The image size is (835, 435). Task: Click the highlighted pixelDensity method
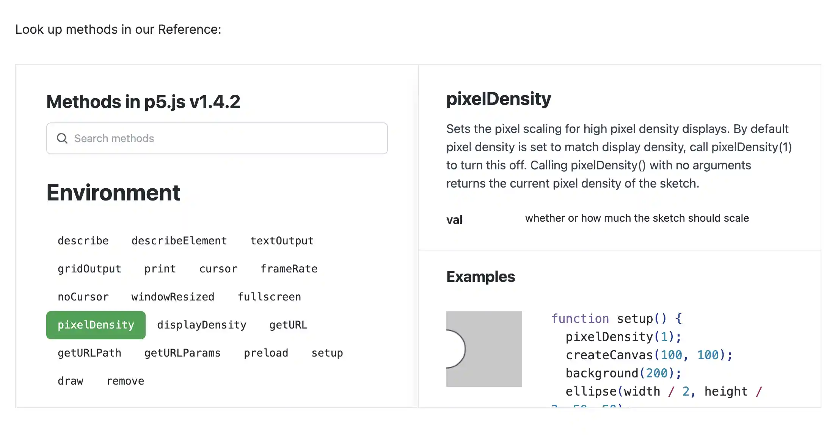point(96,325)
